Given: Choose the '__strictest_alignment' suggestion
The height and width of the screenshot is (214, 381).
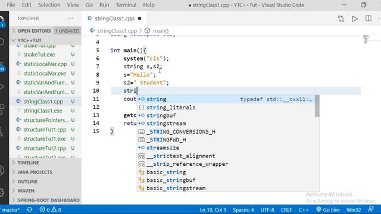Looking at the screenshot, I should (x=226, y=156).
